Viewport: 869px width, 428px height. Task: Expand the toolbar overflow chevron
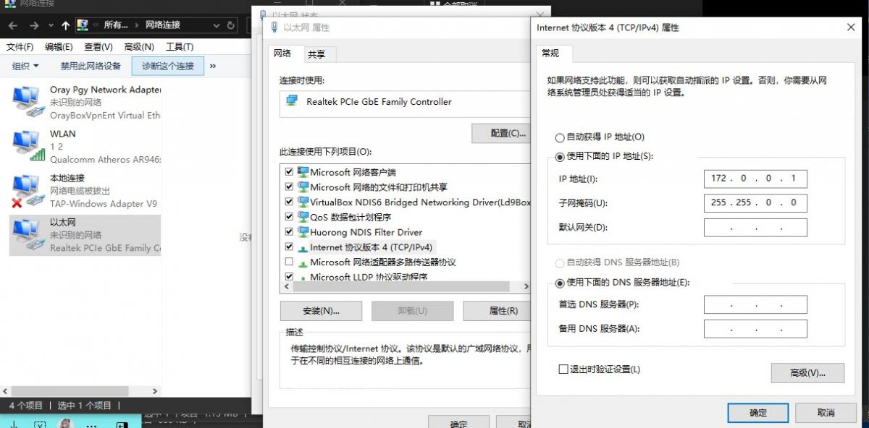(x=213, y=67)
